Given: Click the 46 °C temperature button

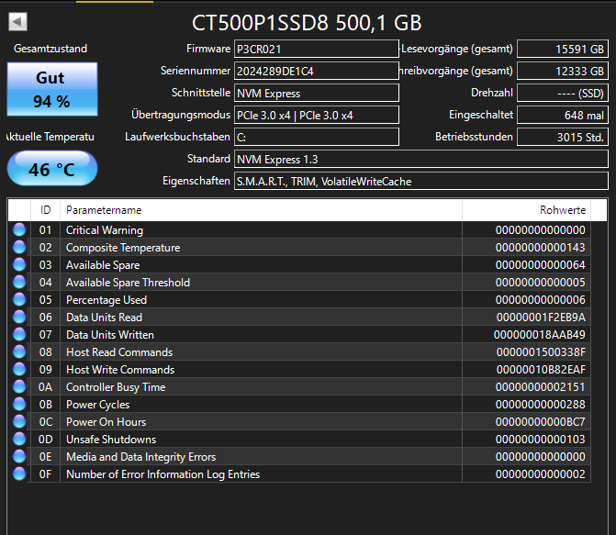Looking at the screenshot, I should coord(52,169).
